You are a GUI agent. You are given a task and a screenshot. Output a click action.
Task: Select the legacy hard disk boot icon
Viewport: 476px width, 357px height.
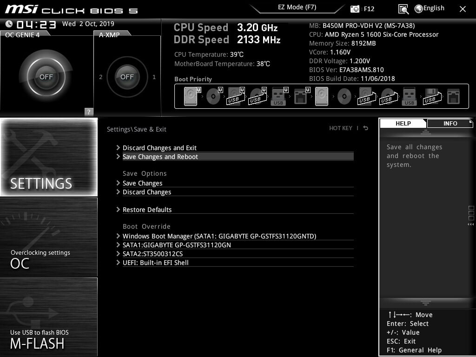point(322,96)
